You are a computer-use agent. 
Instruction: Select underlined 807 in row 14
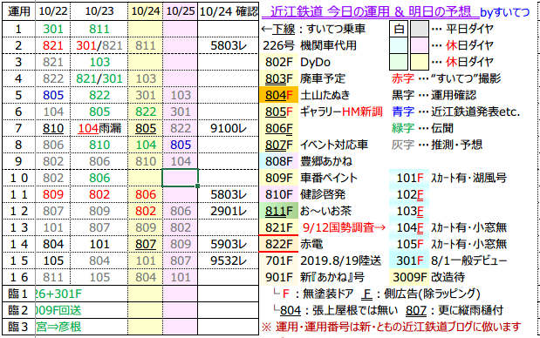pyautogui.click(x=146, y=244)
